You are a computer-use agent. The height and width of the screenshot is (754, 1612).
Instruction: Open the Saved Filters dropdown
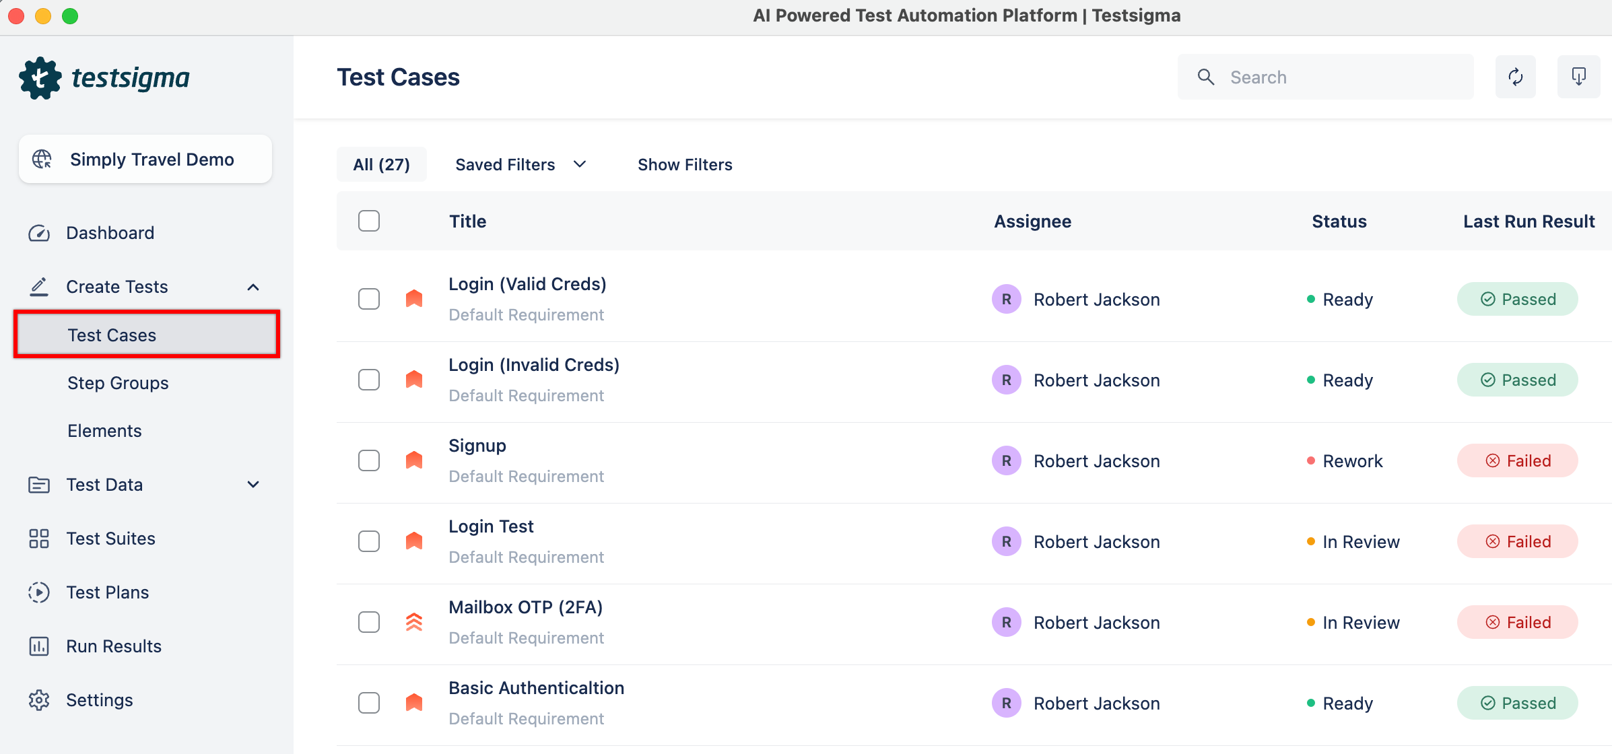tap(521, 164)
